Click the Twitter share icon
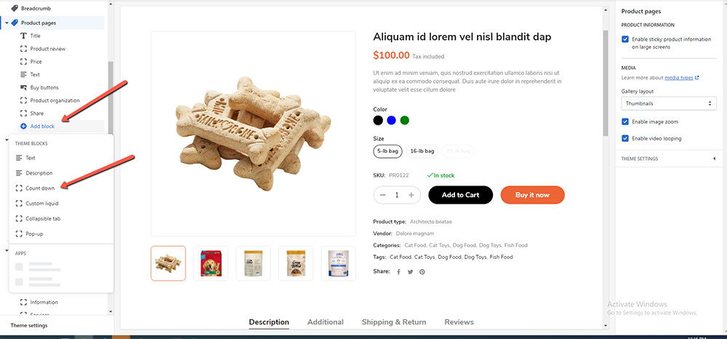The width and height of the screenshot is (727, 339). pyautogui.click(x=410, y=271)
